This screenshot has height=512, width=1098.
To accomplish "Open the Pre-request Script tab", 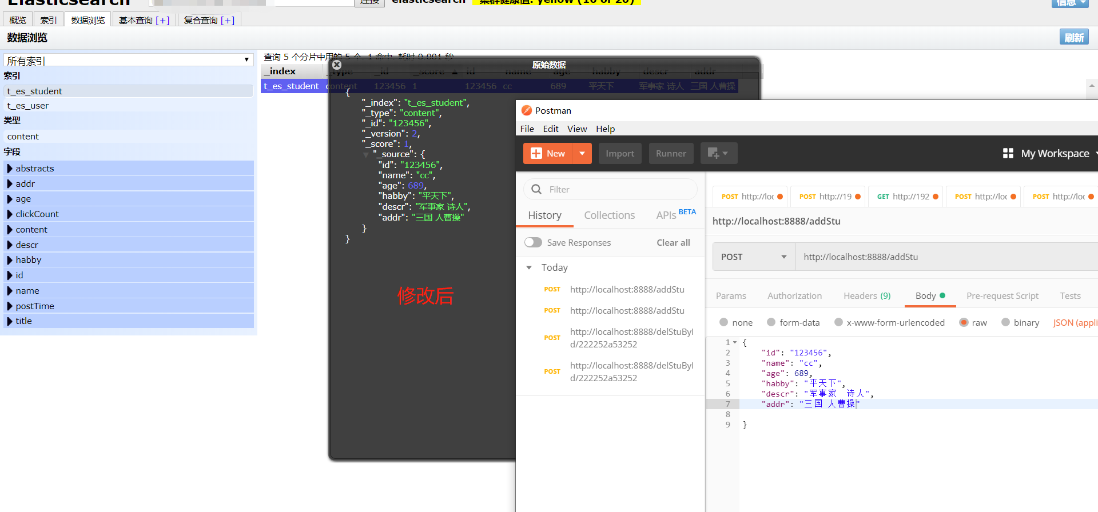I will pos(1002,295).
